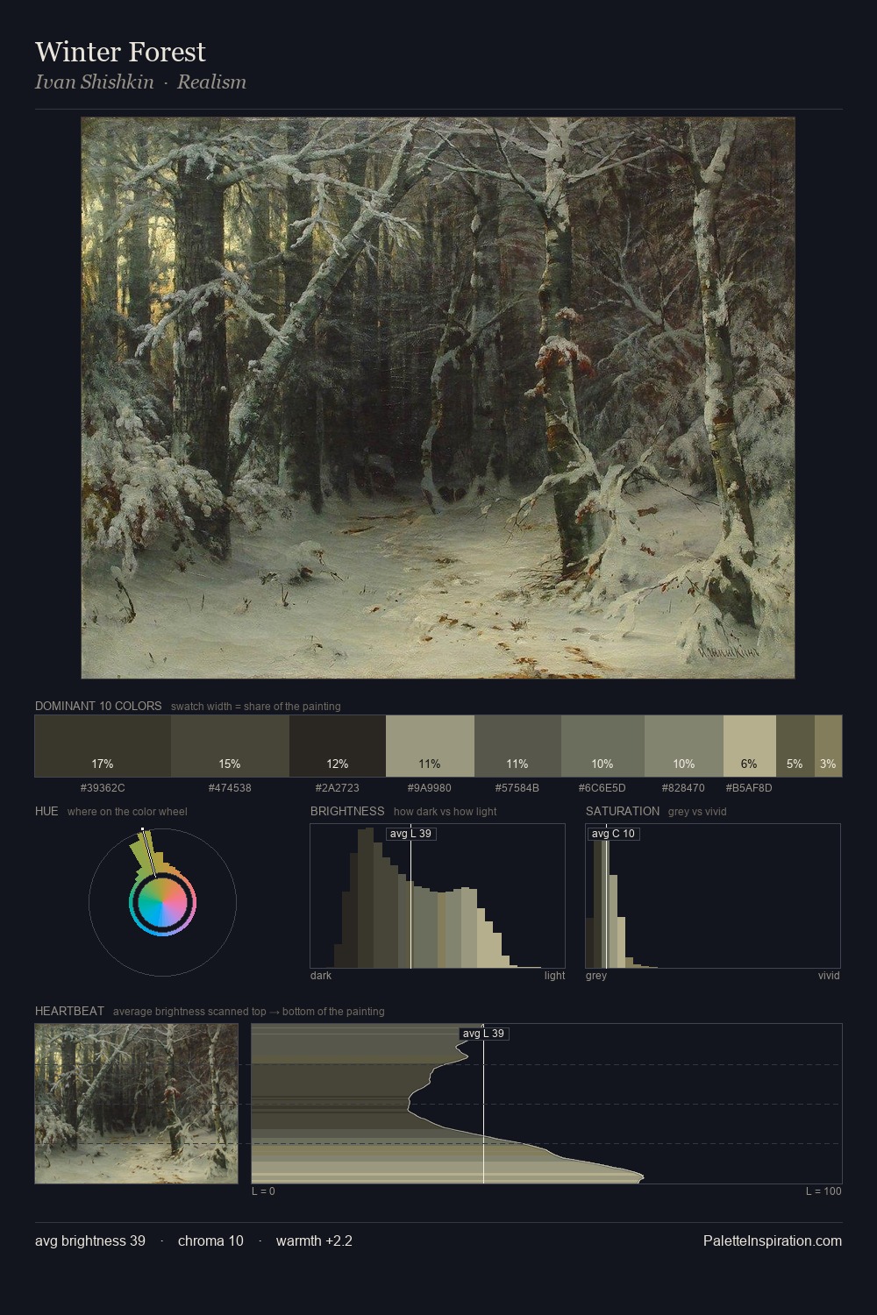Click the hex label #828470

pos(683,788)
